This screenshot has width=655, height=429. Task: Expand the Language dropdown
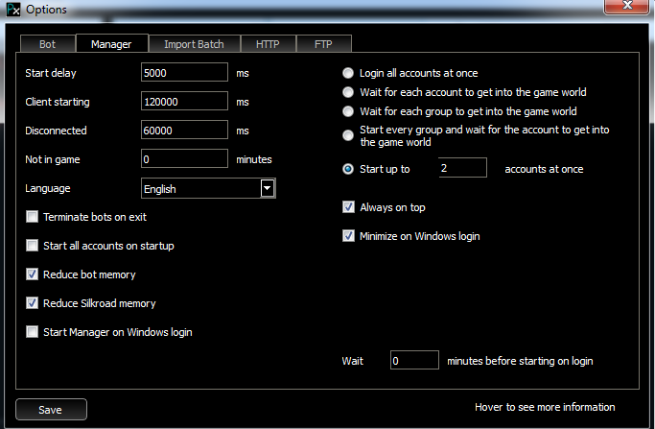click(268, 189)
